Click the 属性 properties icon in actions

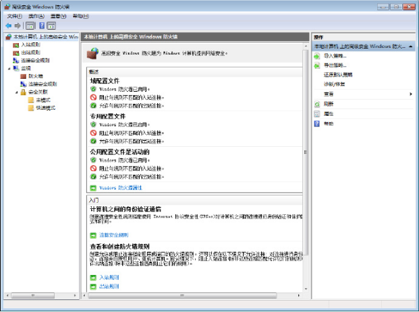[x=317, y=114]
